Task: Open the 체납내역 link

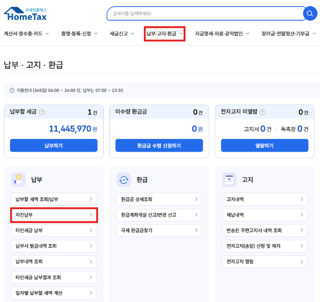Action: (x=264, y=215)
